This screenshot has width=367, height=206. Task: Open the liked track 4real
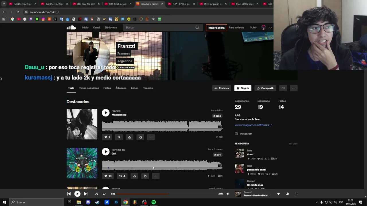point(250,154)
